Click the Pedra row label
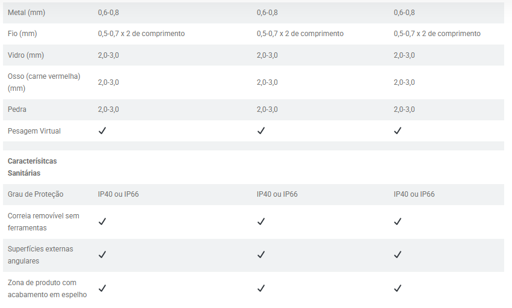512x308 pixels. [17, 109]
